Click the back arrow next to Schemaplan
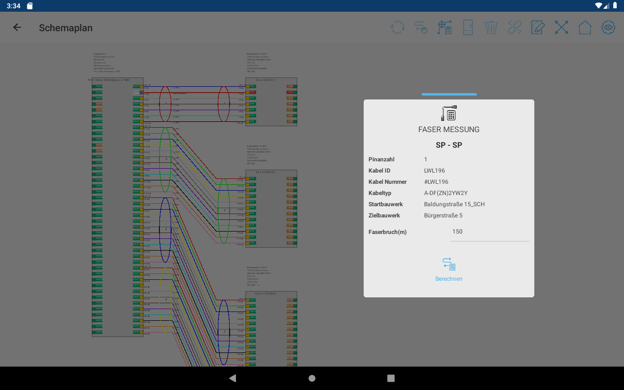This screenshot has height=390, width=624. 17,27
